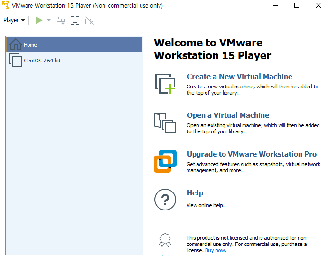This screenshot has width=328, height=262.
Task: Click the new virtual machine plus icon
Action: coord(165,84)
